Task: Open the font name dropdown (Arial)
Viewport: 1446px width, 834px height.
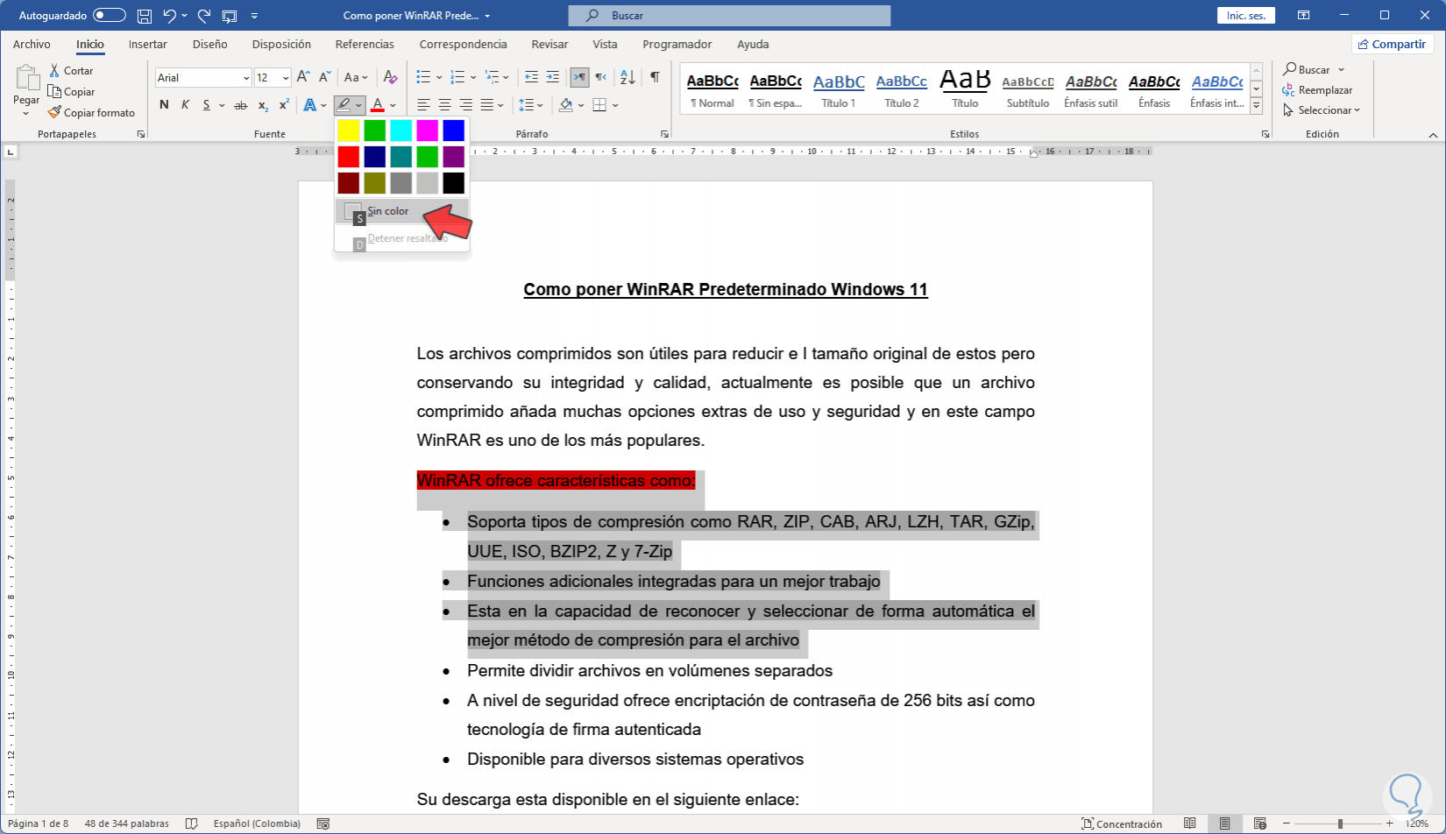Action: pyautogui.click(x=245, y=78)
